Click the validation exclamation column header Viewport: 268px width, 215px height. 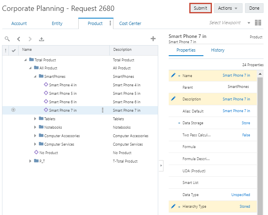pyautogui.click(x=6, y=50)
